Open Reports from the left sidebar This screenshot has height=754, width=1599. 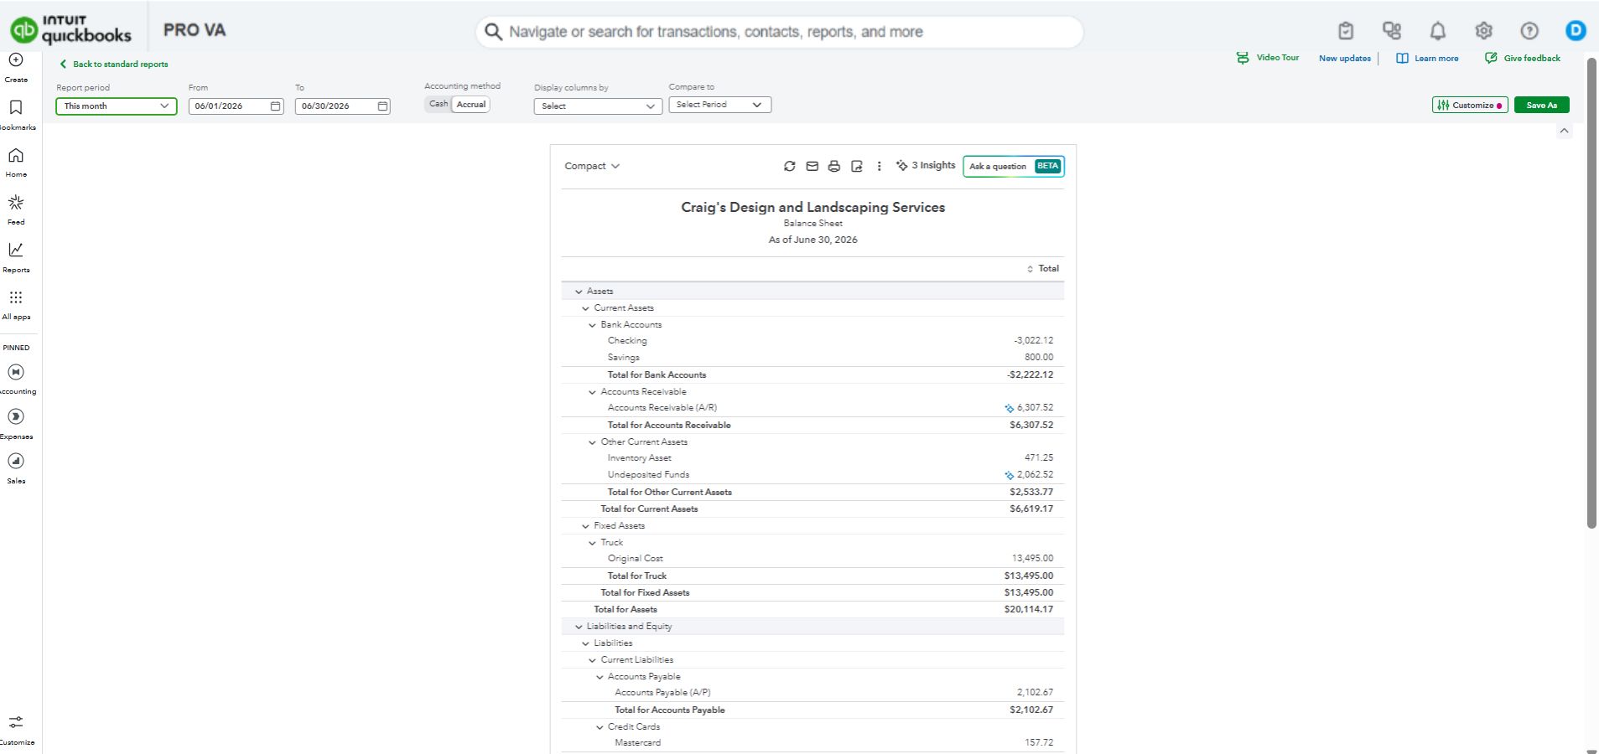click(16, 256)
